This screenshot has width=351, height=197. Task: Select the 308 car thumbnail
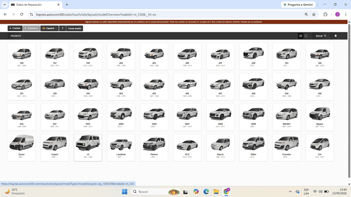pyautogui.click(x=55, y=84)
